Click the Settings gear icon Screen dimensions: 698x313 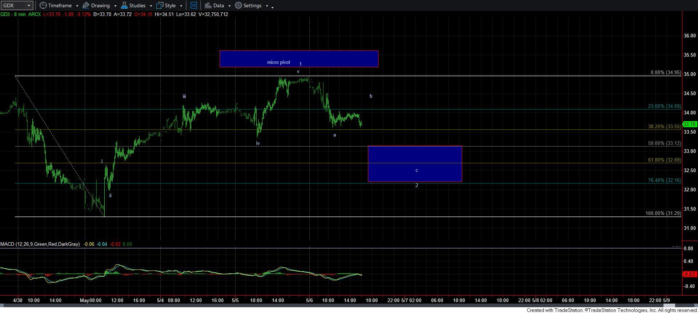point(238,5)
